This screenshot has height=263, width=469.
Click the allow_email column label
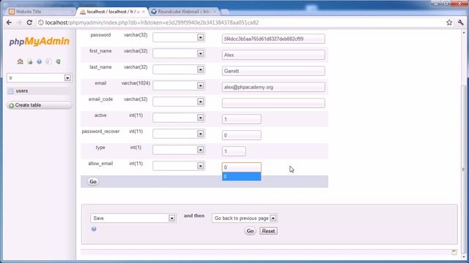click(x=100, y=164)
